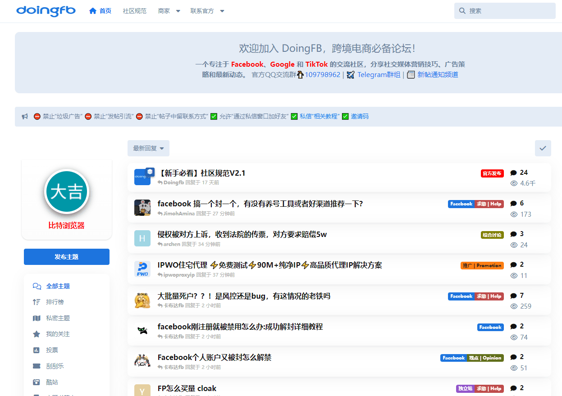Image resolution: width=562 pixels, height=396 pixels.
Task: Click the 搜索 search input field
Action: (505, 11)
